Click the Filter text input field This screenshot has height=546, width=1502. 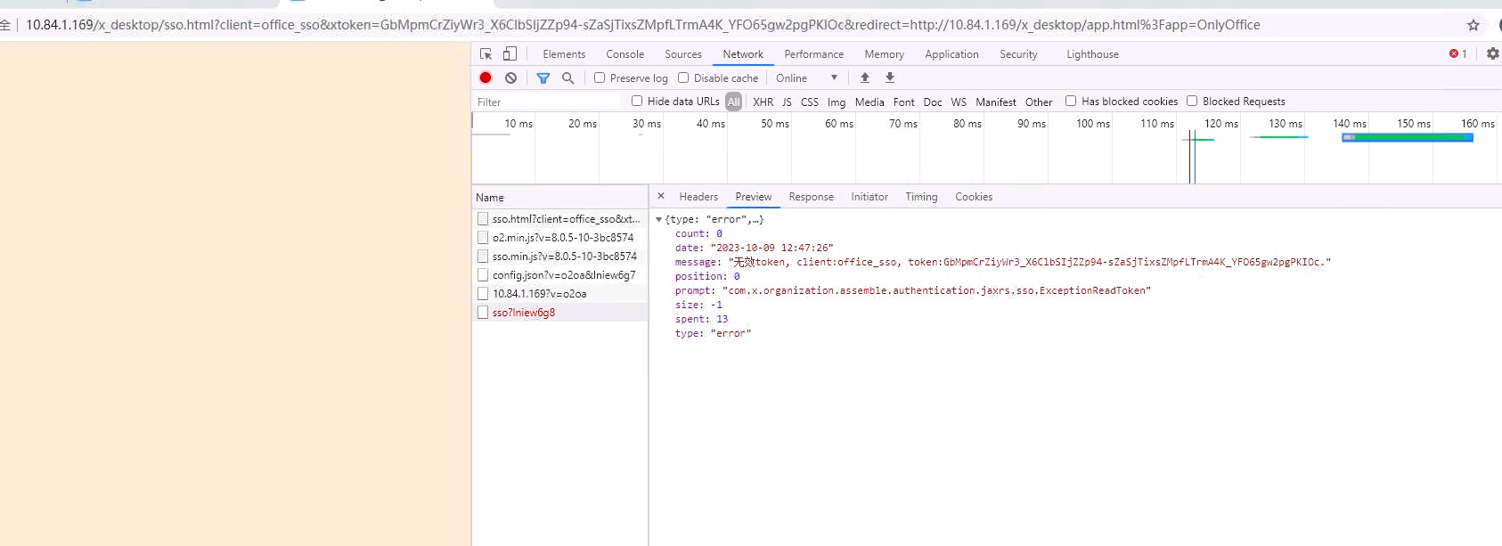(x=547, y=102)
